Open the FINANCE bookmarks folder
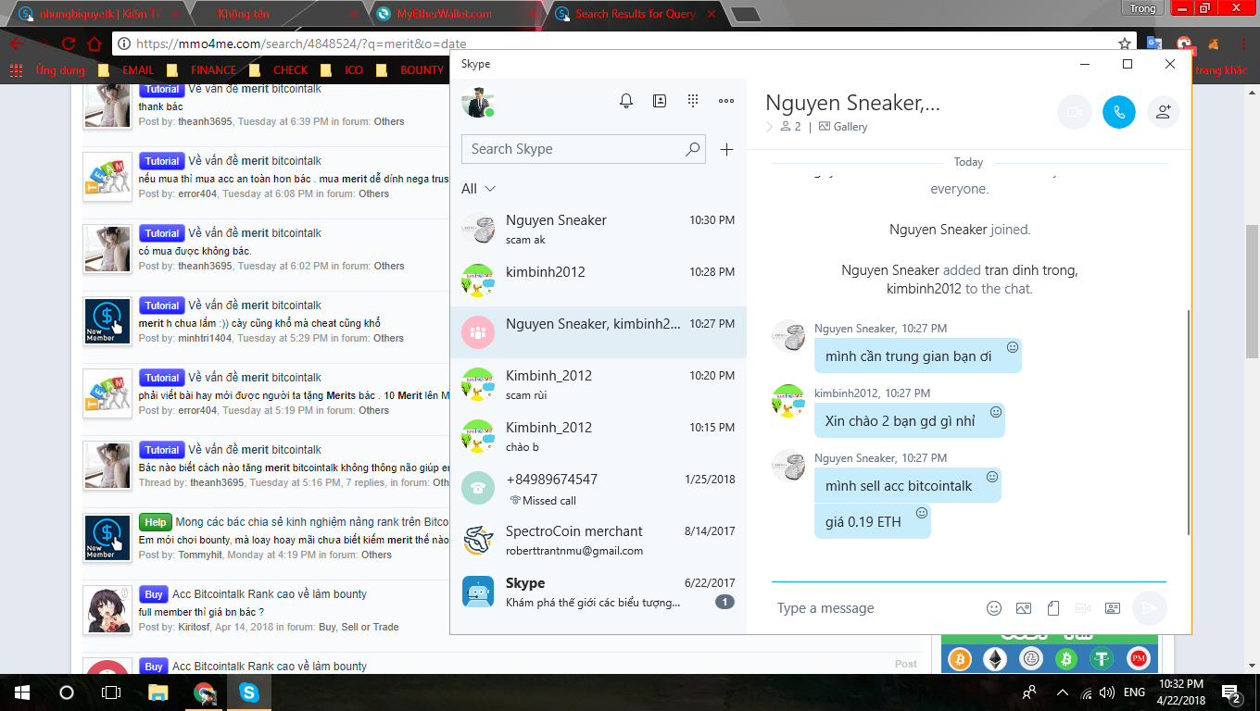Screen dimensions: 1260x711 [x=203, y=70]
